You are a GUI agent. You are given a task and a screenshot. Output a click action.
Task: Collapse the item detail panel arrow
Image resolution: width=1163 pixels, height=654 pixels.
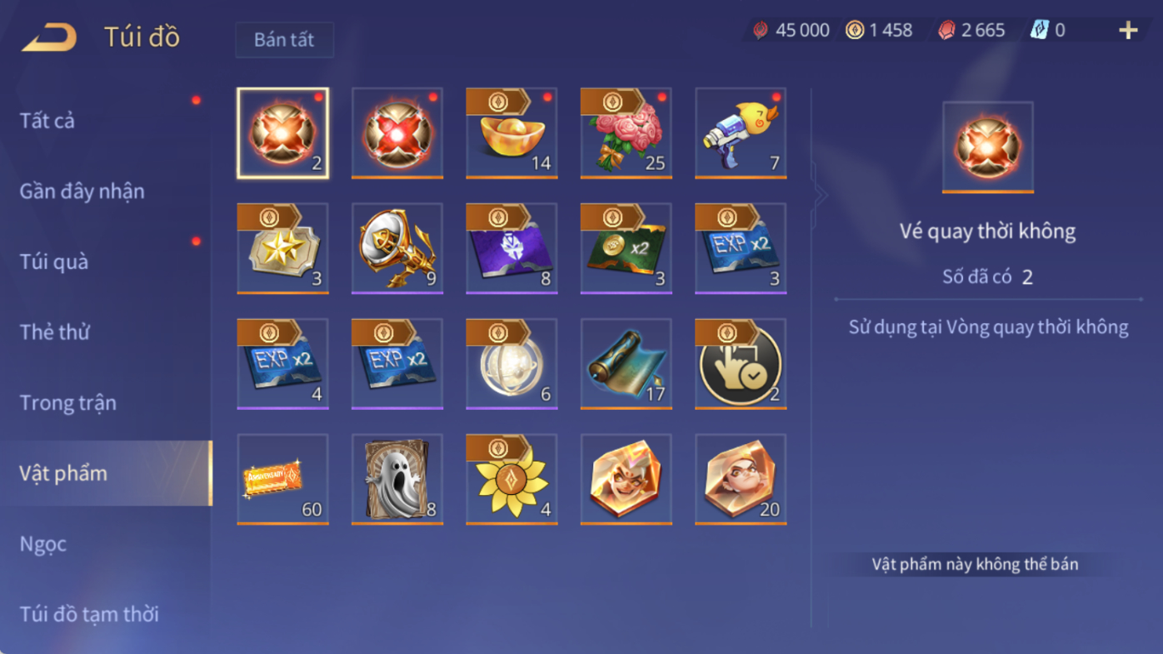pos(821,196)
